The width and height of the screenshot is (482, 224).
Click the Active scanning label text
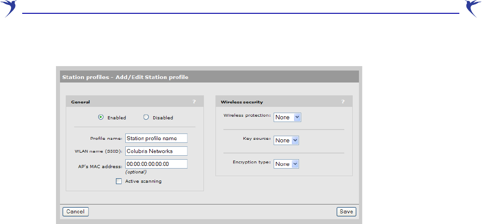[143, 181]
